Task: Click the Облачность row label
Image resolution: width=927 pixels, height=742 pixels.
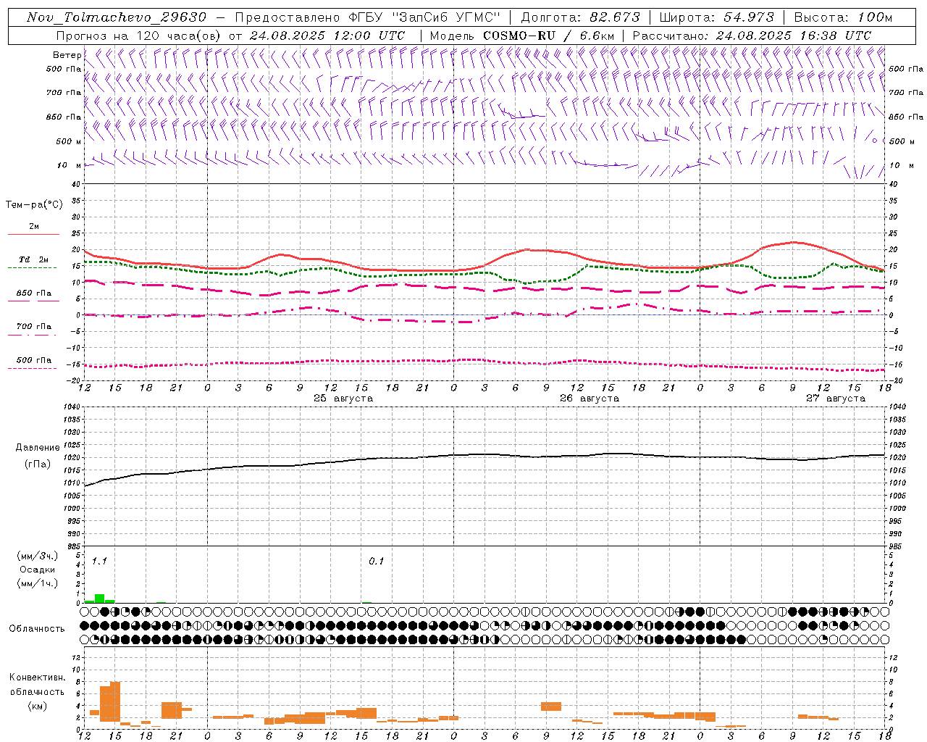Action: click(x=37, y=629)
